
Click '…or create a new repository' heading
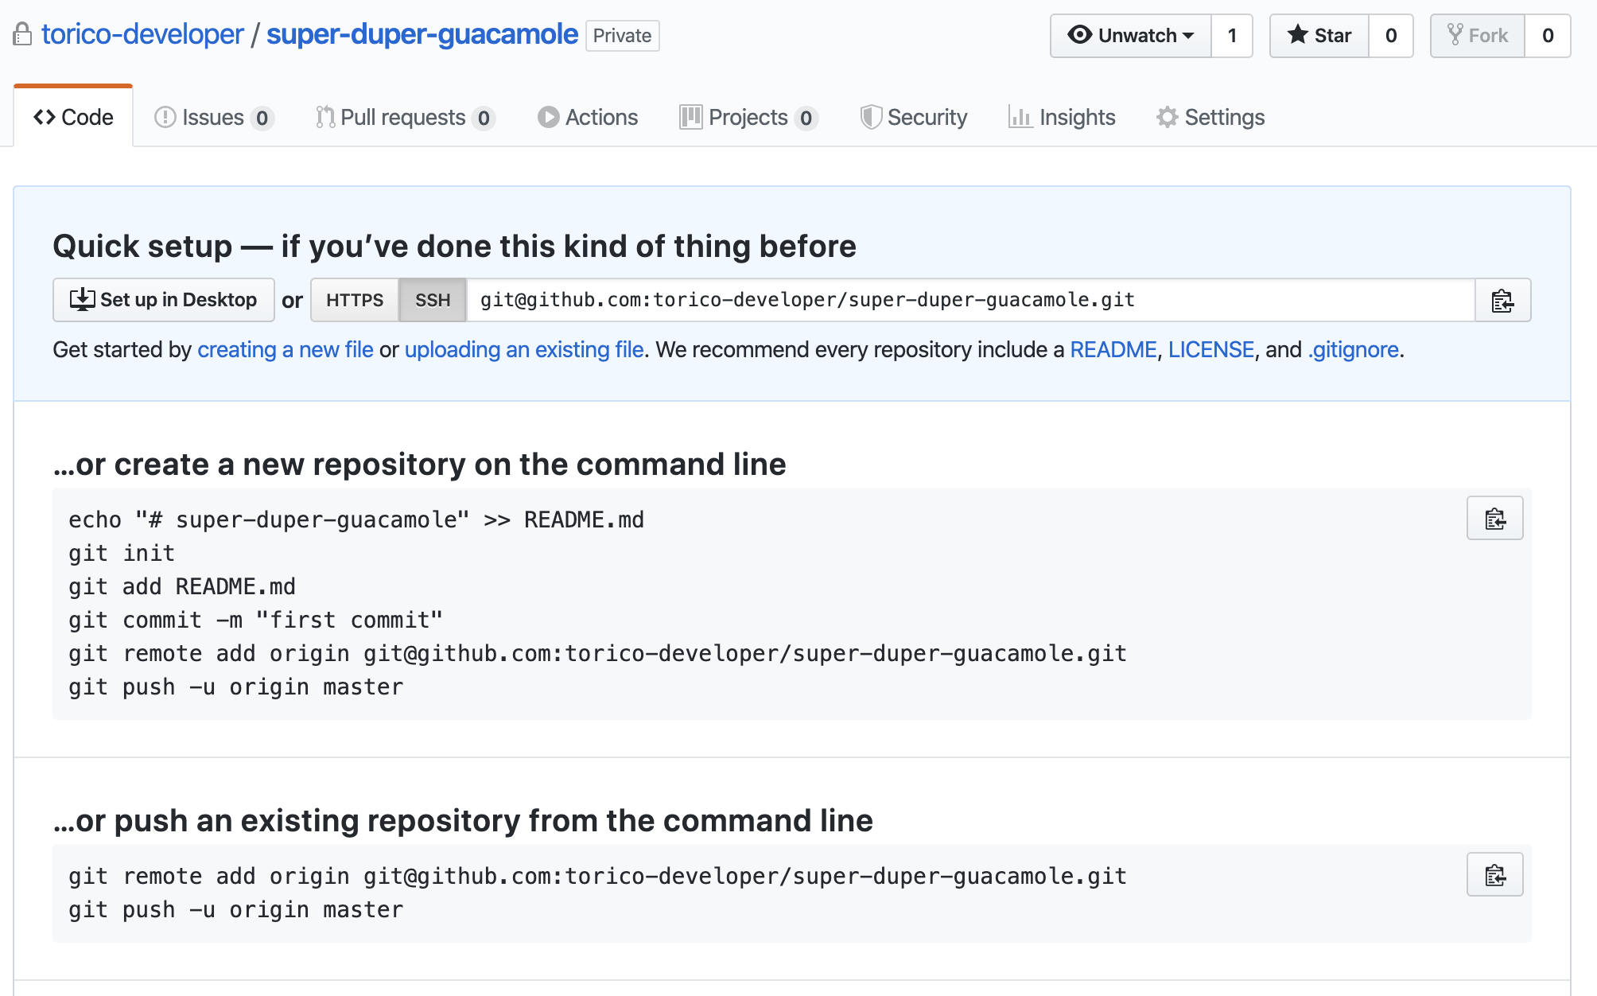[x=419, y=464]
